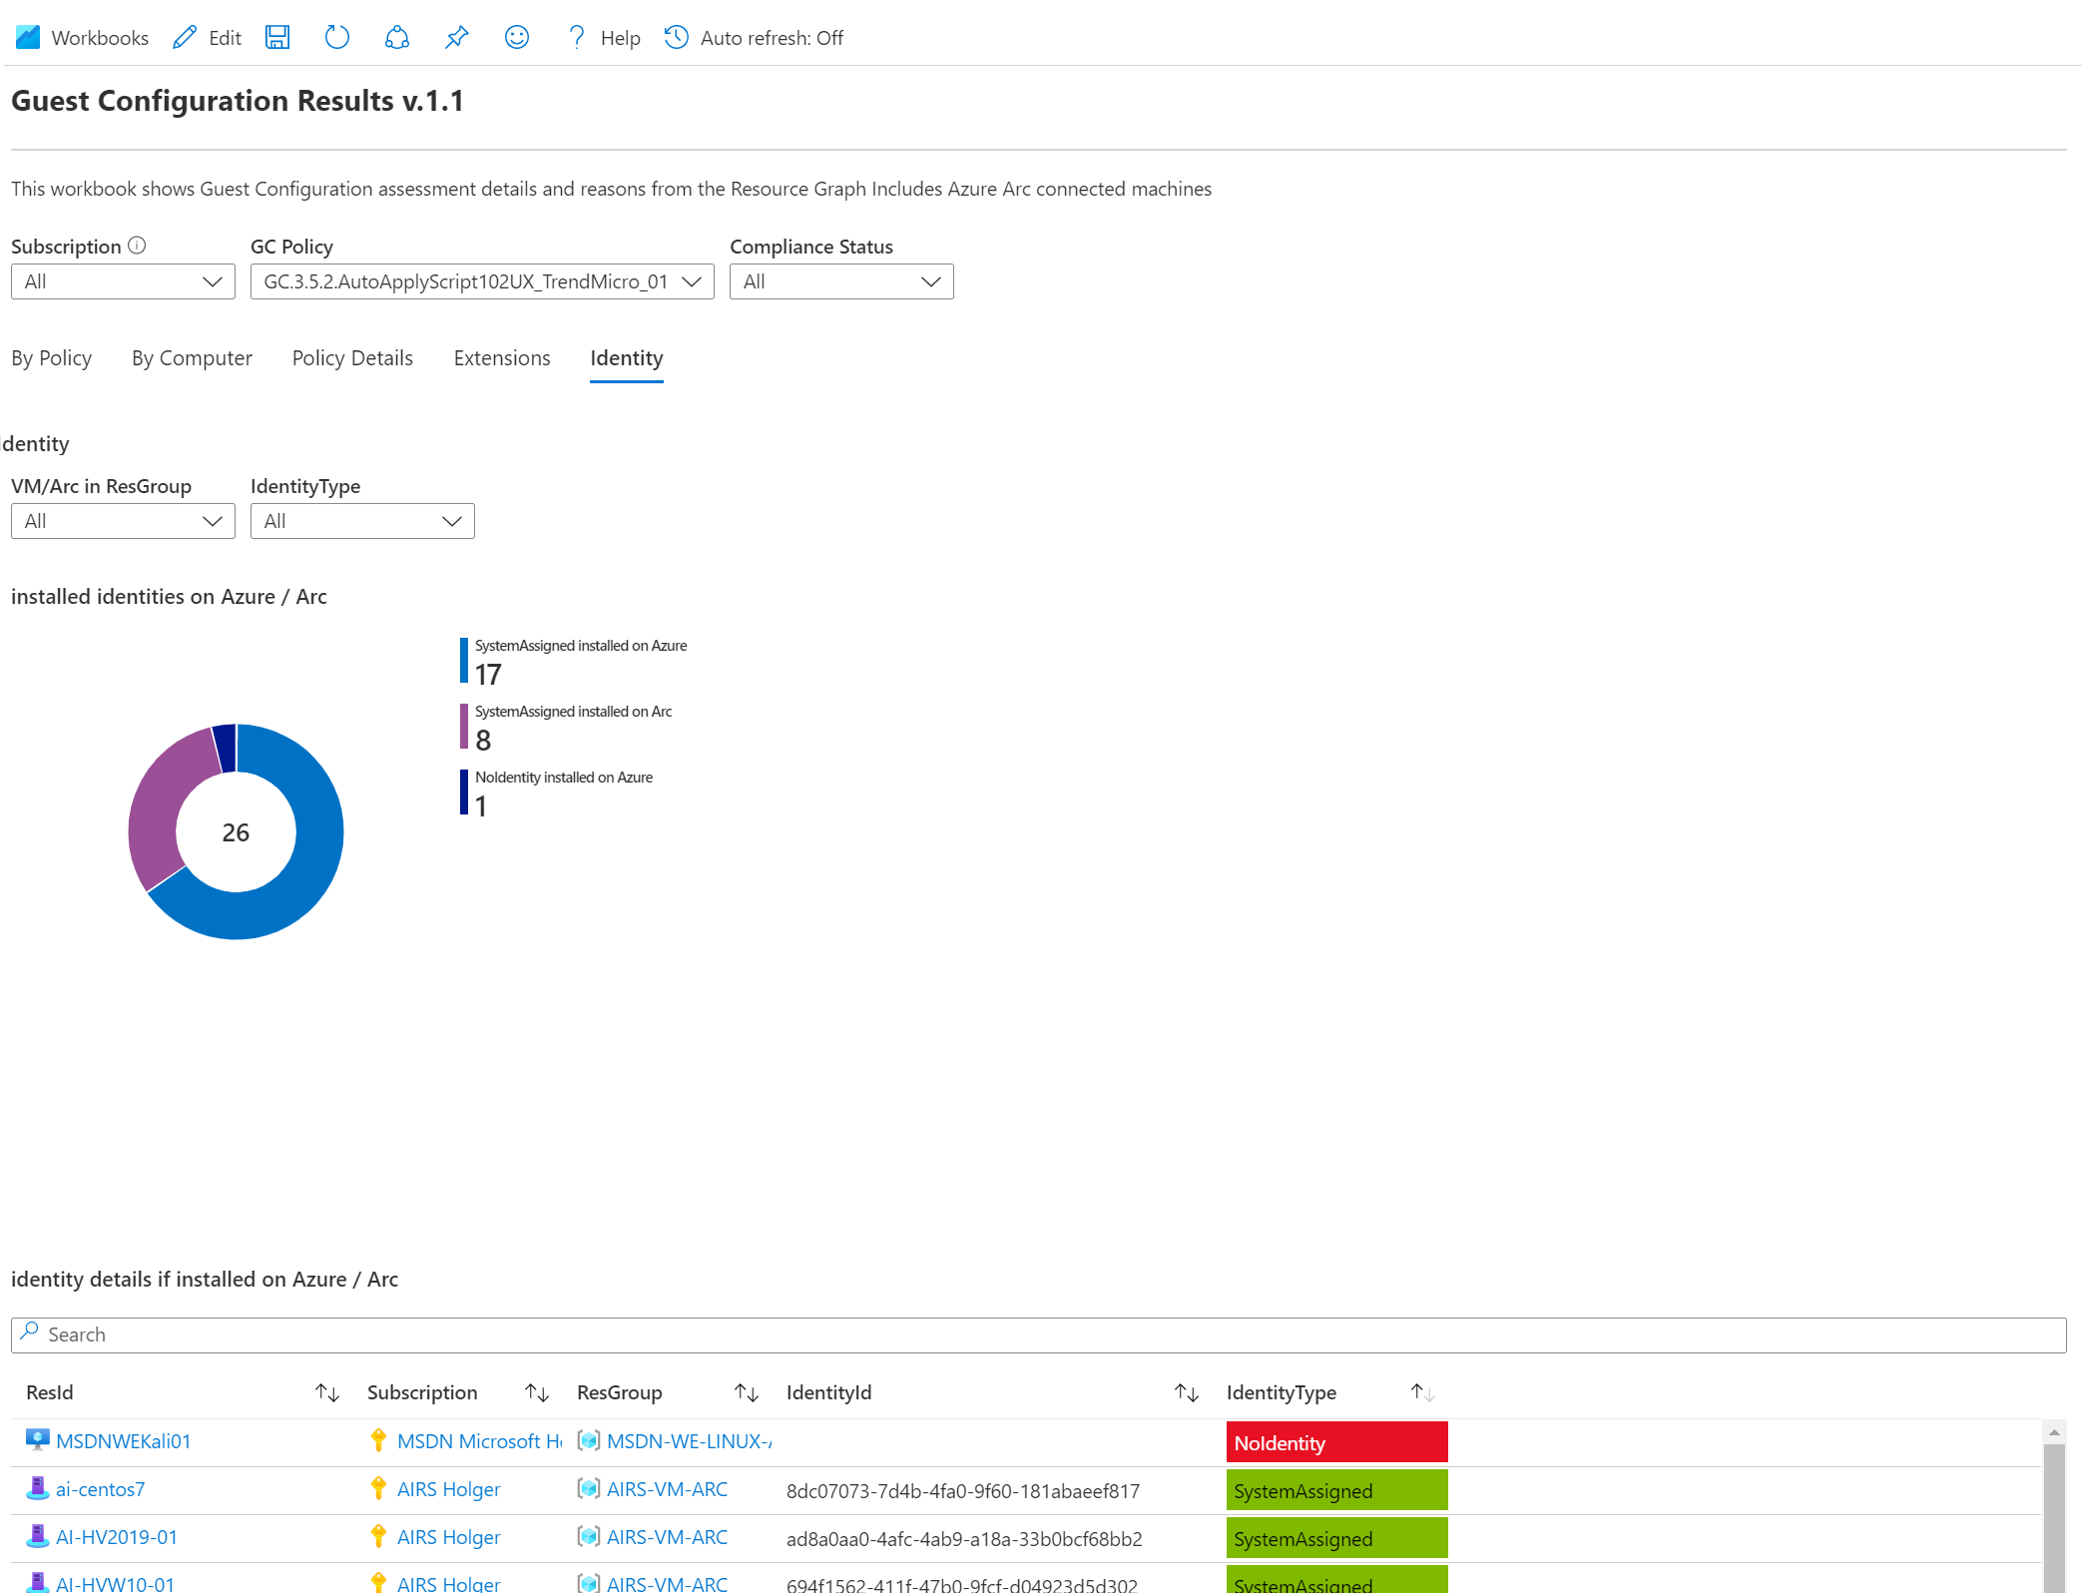Click the Arc server icon beside AI-HV2019-01
The height and width of the screenshot is (1593, 2082).
[x=38, y=1536]
